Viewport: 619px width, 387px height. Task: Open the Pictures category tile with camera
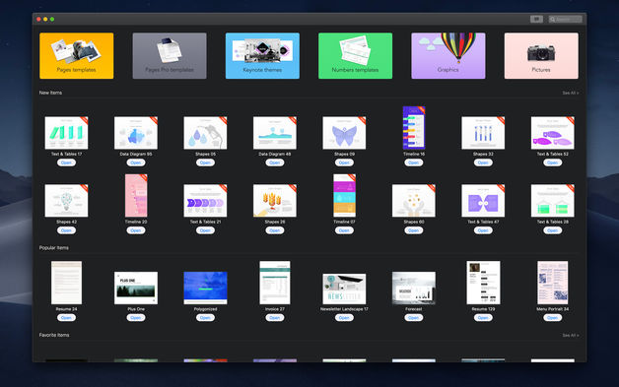(x=541, y=55)
